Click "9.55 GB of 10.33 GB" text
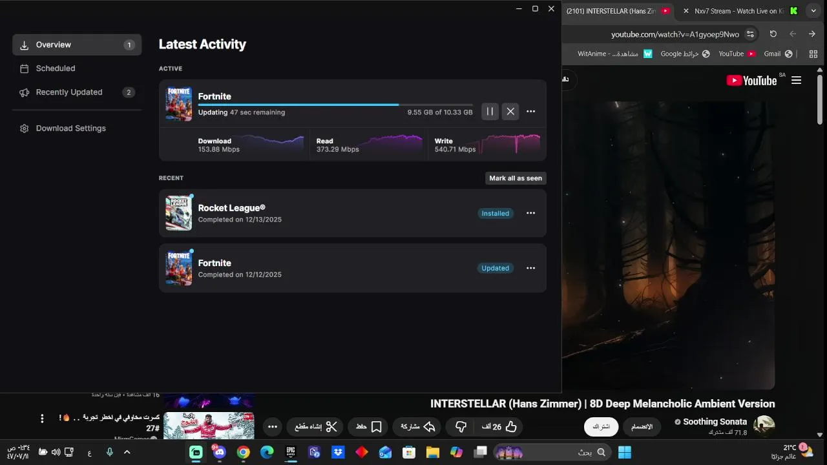 coord(440,112)
